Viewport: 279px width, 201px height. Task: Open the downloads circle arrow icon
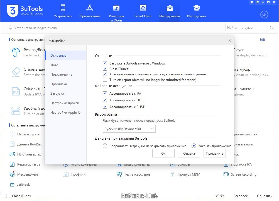[x=264, y=15]
